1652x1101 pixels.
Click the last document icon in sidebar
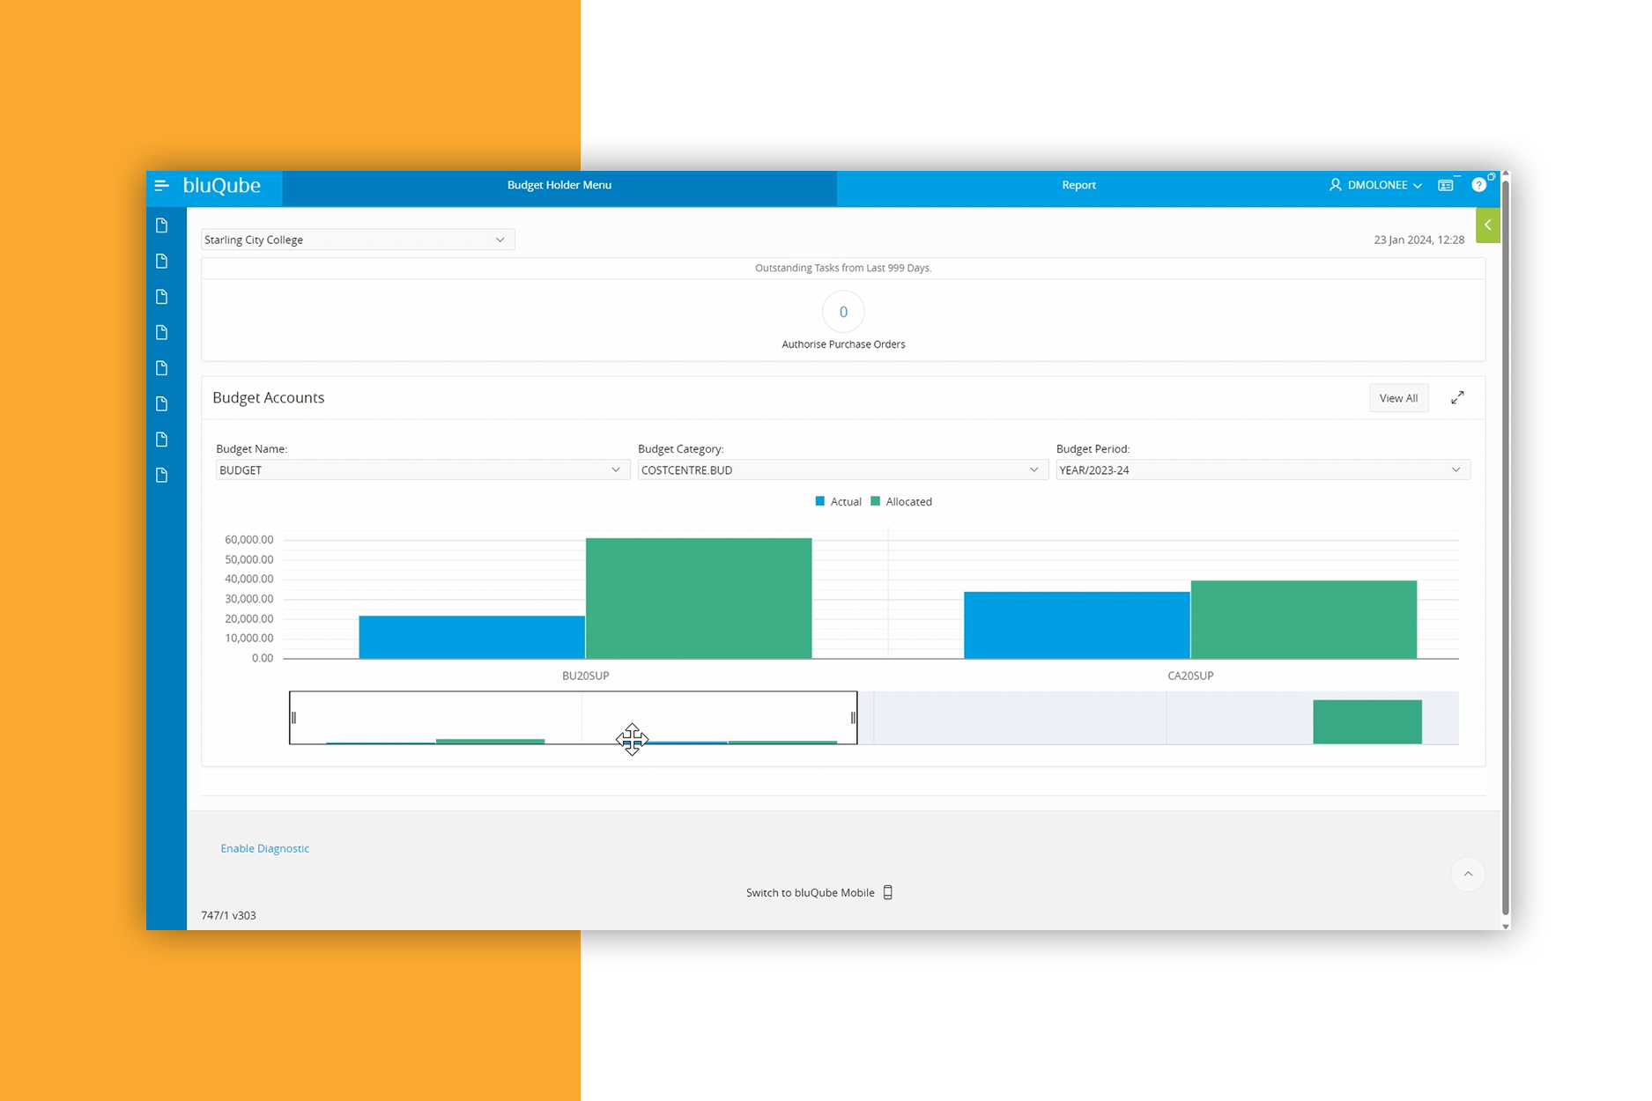pyautogui.click(x=162, y=476)
